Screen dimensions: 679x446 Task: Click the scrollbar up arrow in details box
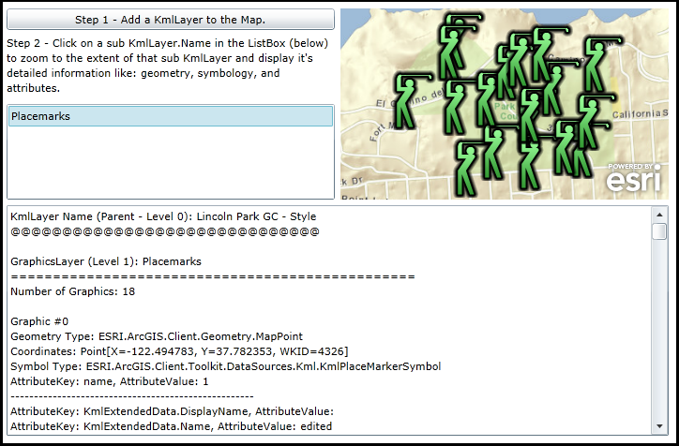click(659, 215)
